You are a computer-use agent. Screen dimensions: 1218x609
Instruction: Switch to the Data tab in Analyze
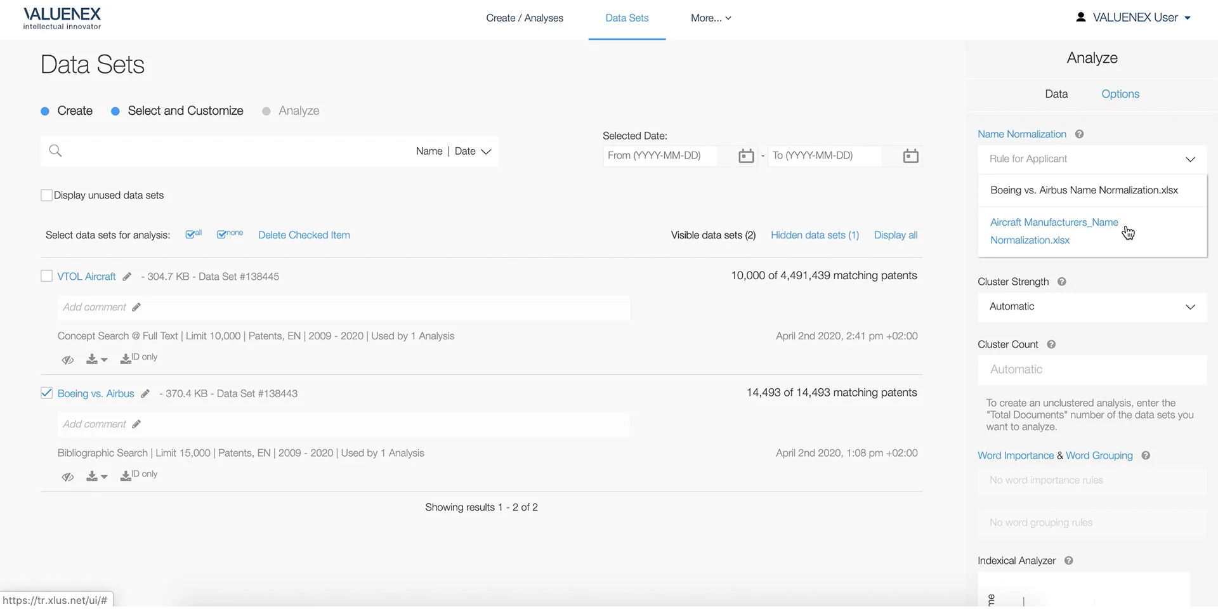[1056, 94]
